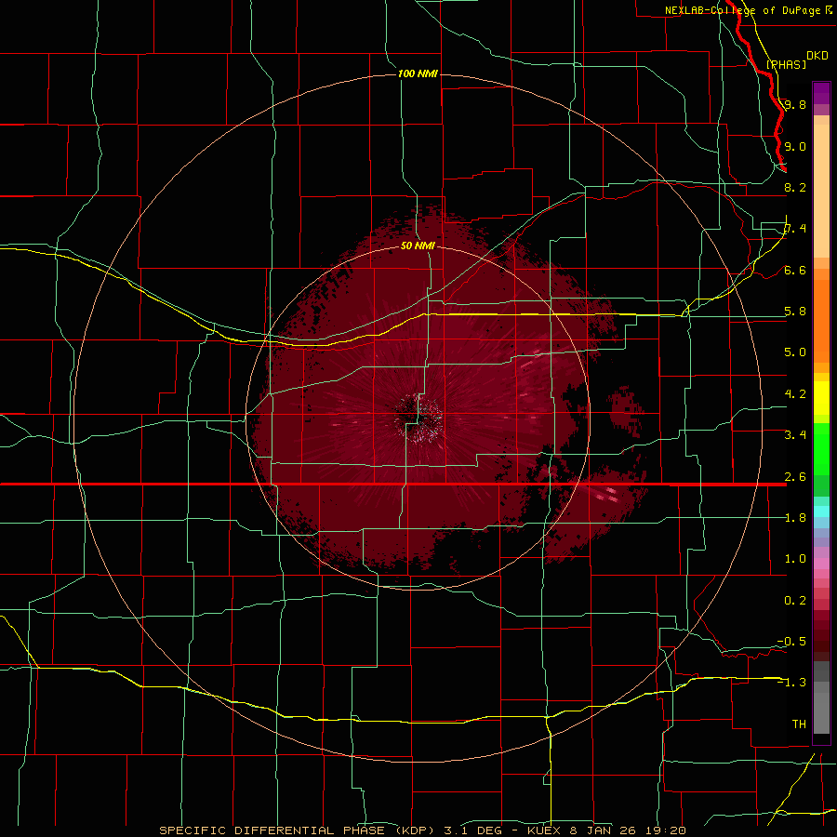Viewport: 837px width, 837px height.
Task: Click the 0.2 value on the color scale
Action: coord(795,600)
